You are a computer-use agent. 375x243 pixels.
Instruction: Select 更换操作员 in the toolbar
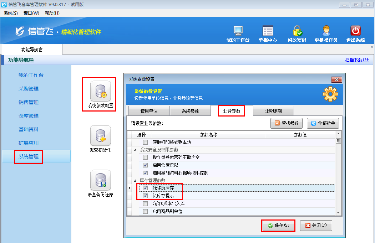coord(326,33)
